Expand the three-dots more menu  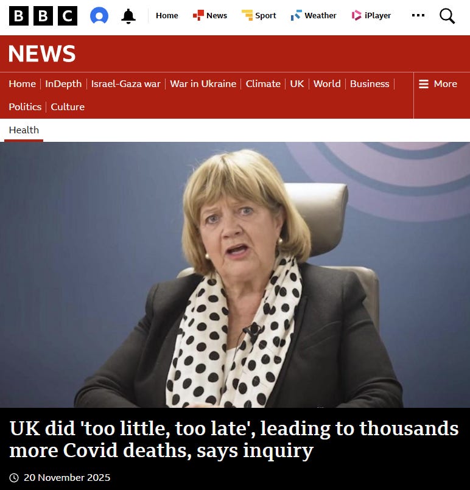[418, 15]
